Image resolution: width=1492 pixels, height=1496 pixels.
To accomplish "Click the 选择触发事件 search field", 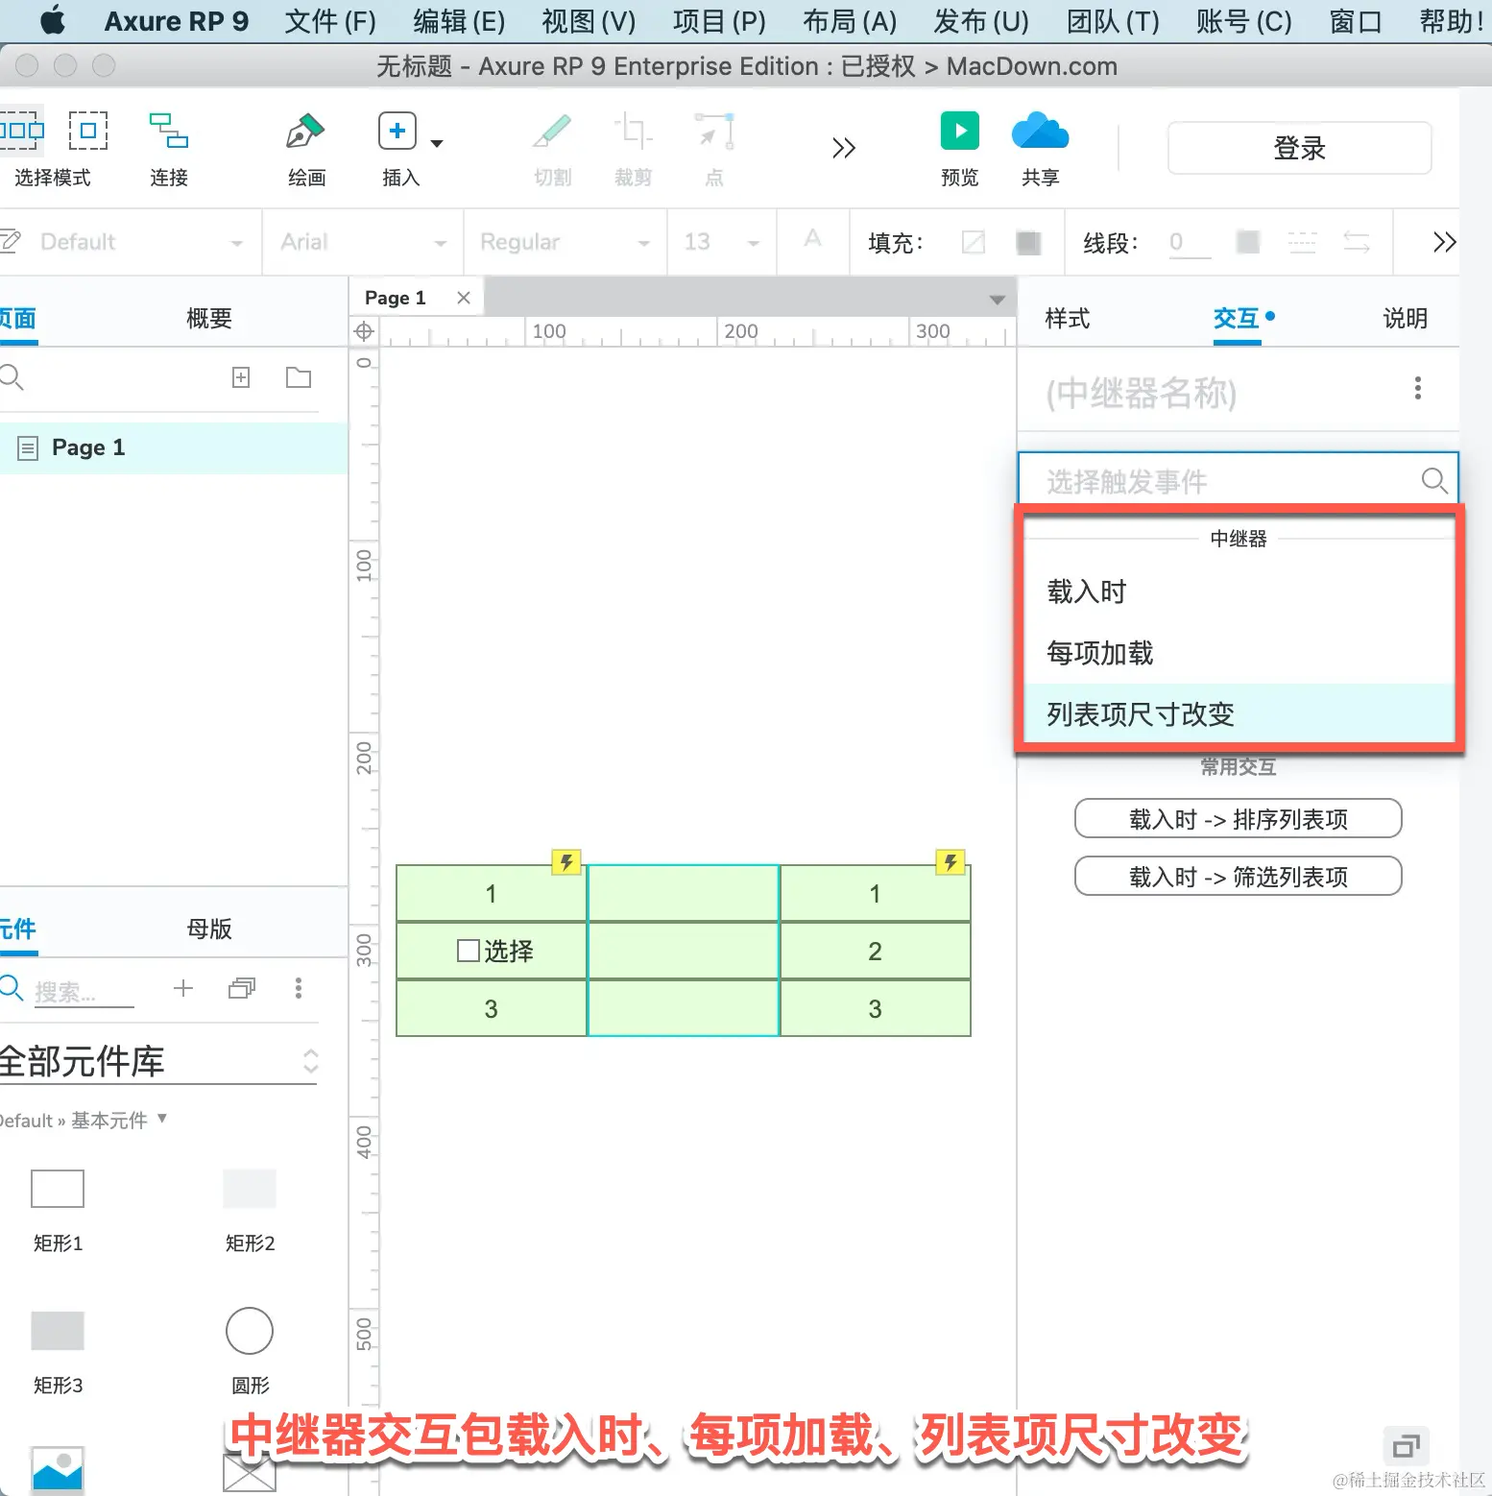I will [1238, 480].
